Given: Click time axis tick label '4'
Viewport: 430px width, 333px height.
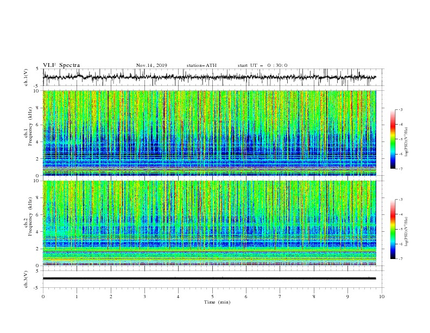Looking at the screenshot, I should click(179, 297).
